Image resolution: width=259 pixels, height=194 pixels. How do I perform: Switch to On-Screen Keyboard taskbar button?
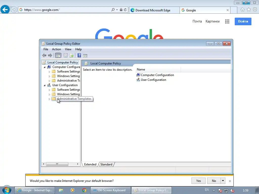[x=111, y=190]
